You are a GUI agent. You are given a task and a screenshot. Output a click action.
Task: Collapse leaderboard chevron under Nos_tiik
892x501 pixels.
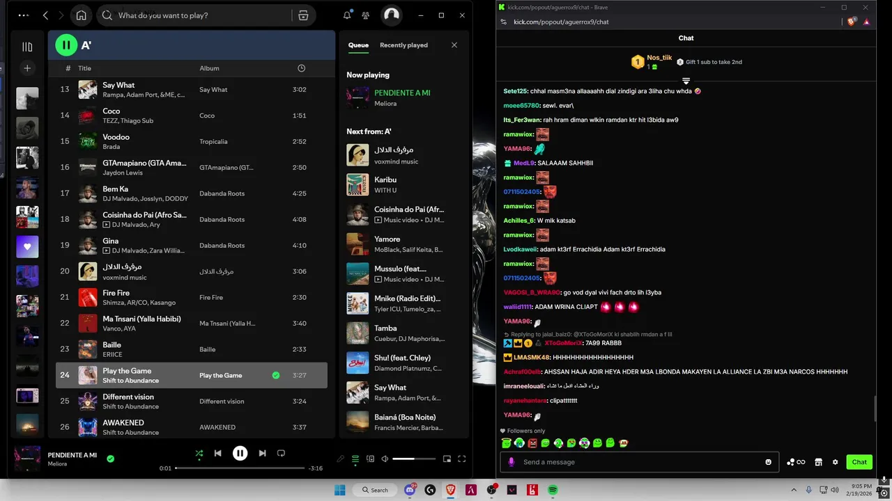tap(686, 81)
